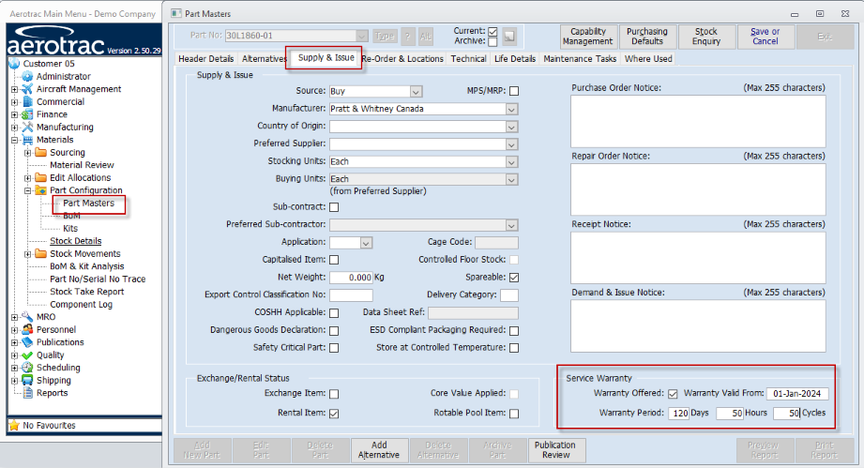Open the Manufacturer dropdown list
The height and width of the screenshot is (468, 864).
(511, 109)
